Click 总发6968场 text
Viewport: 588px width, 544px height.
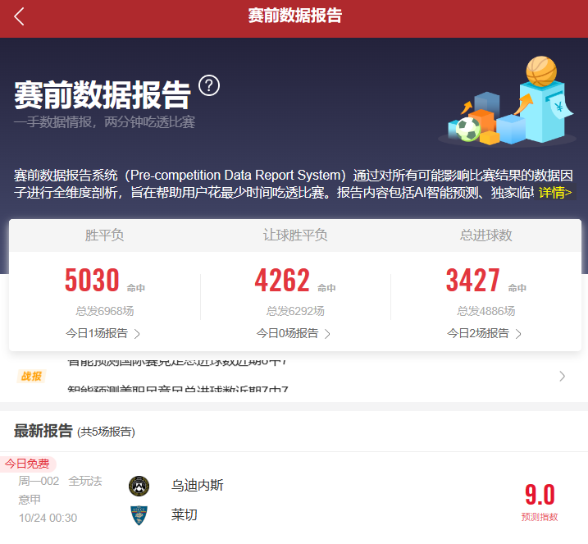[105, 311]
